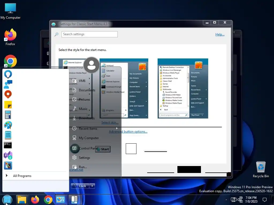Open File Explorer from the taskbar
Image resolution: width=274 pixels, height=205 pixels.
pos(22,200)
